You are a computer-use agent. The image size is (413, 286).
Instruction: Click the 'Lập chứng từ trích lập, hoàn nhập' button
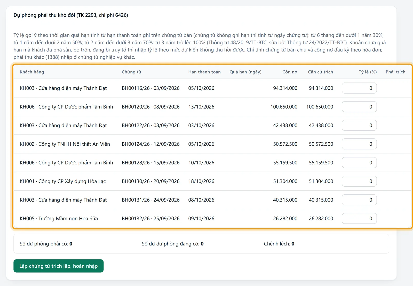tap(58, 266)
